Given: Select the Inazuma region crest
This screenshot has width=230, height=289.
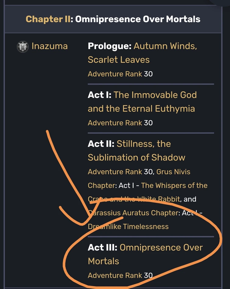Looking at the screenshot, I should 22,46.
